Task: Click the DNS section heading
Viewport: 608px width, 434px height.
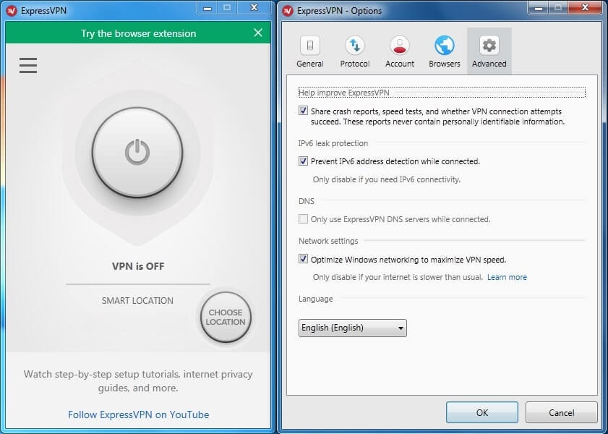Action: pyautogui.click(x=307, y=201)
